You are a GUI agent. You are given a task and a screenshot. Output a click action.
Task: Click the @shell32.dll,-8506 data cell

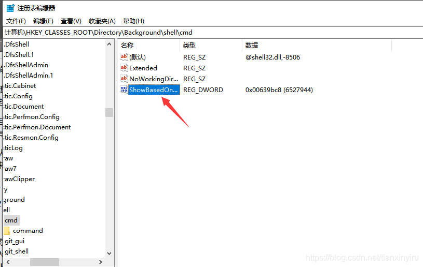pos(272,57)
